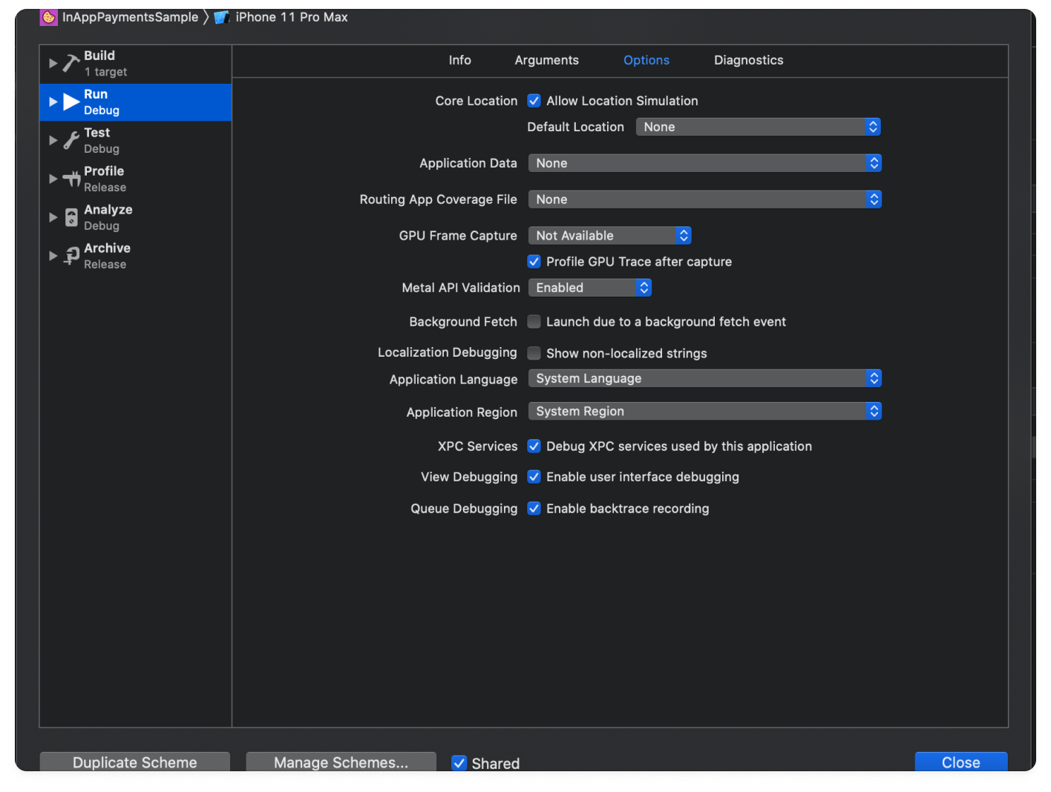This screenshot has height=792, width=1051.
Task: Click the Duplicate Scheme button
Action: 134,762
